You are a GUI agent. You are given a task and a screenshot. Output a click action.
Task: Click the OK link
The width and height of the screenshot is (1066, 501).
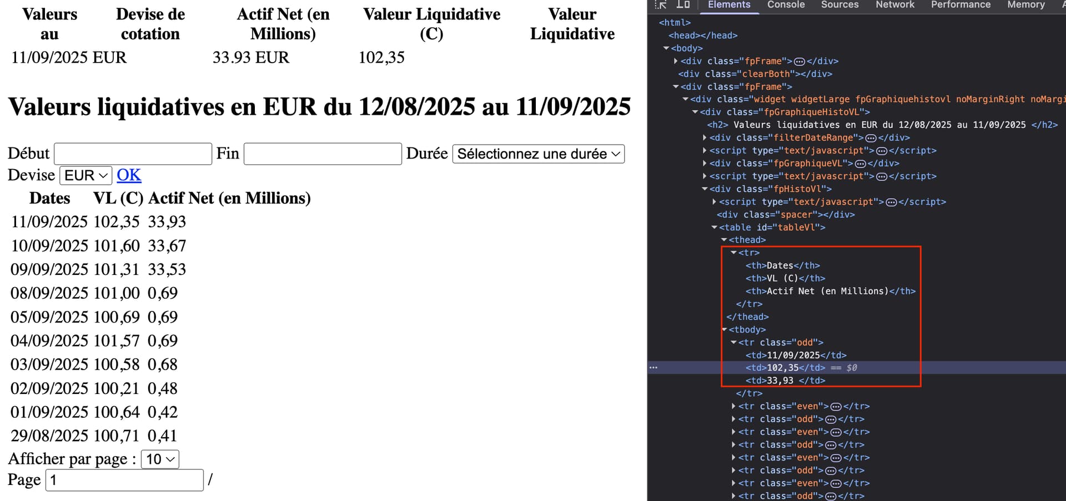129,175
